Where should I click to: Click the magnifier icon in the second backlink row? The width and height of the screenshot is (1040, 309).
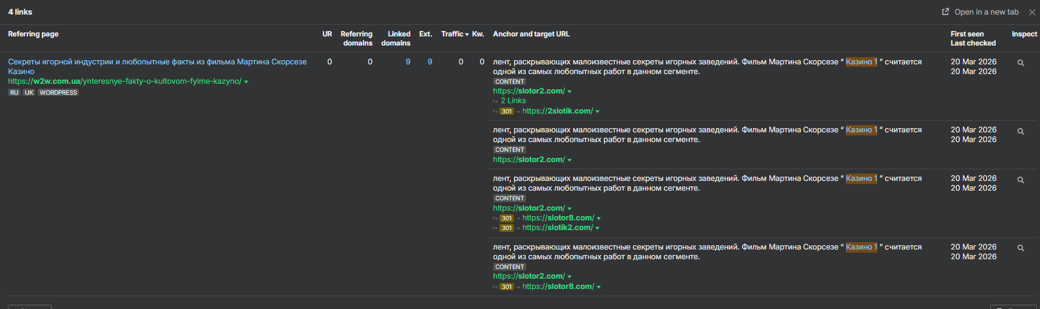pos(1021,132)
